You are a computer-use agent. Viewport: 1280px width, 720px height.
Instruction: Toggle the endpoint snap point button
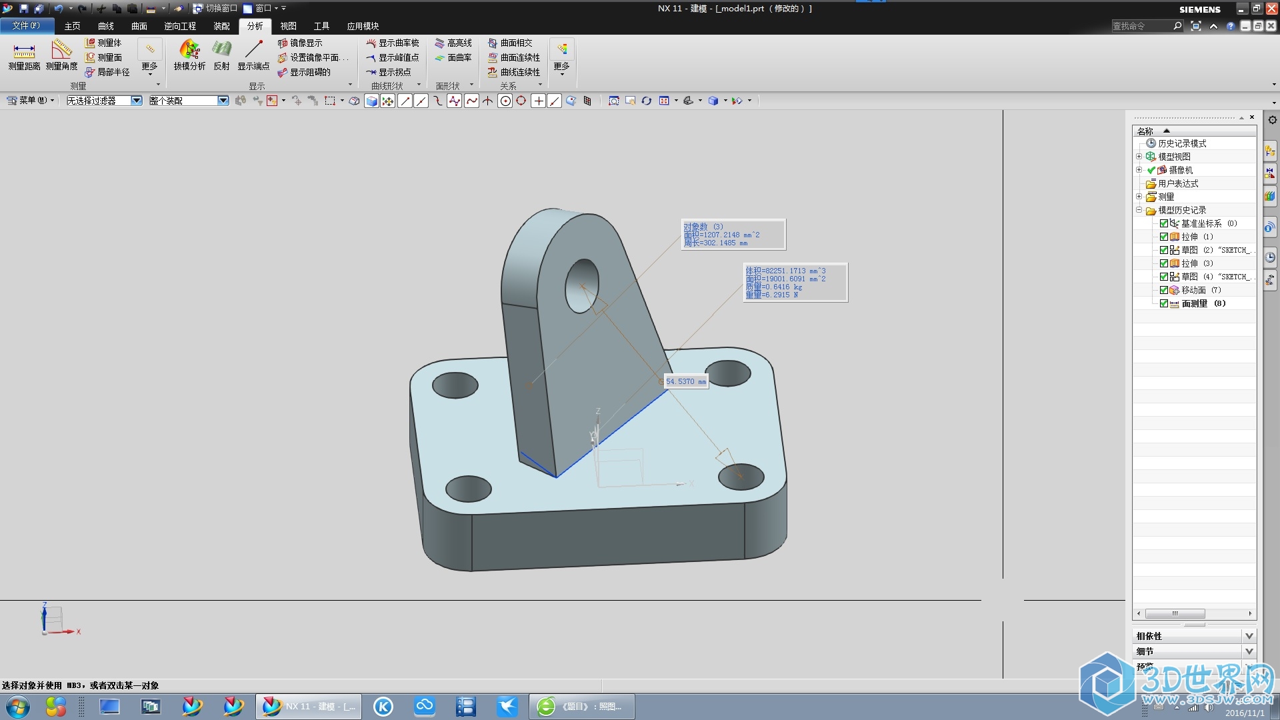[x=405, y=101]
